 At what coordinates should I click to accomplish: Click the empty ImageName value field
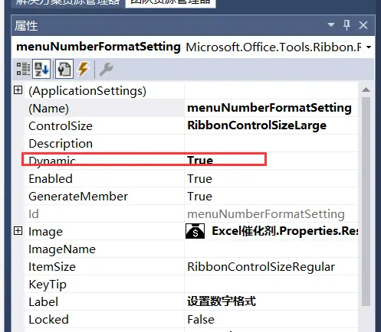point(271,249)
